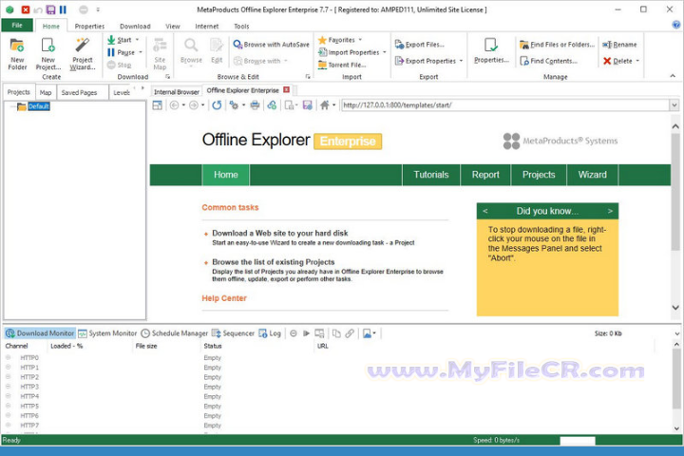Screen dimensions: 684x456
Task: Click the save icon in quick access toolbar
Action: pos(50,9)
